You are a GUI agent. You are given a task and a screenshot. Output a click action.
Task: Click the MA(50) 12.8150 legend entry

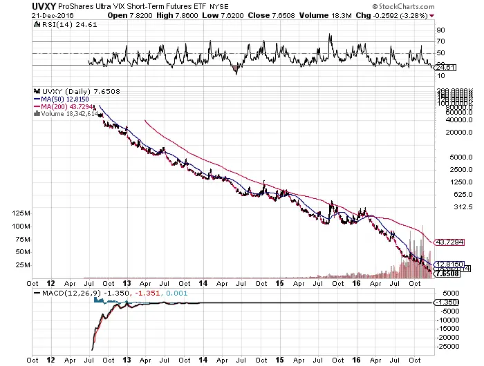(62, 99)
